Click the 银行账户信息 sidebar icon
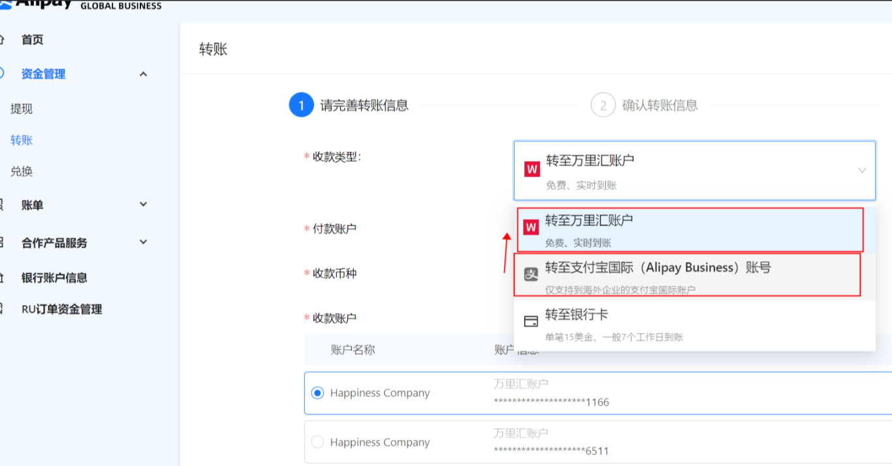This screenshot has width=892, height=466. tap(3, 278)
